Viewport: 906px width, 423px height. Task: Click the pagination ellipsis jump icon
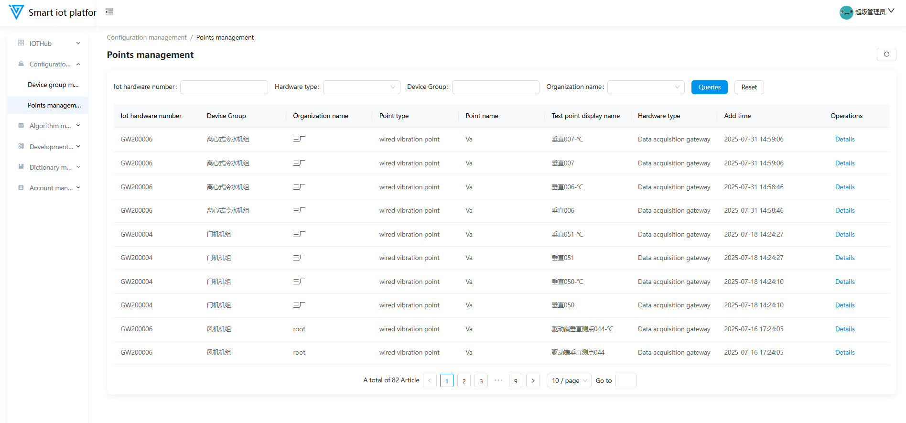pyautogui.click(x=498, y=380)
